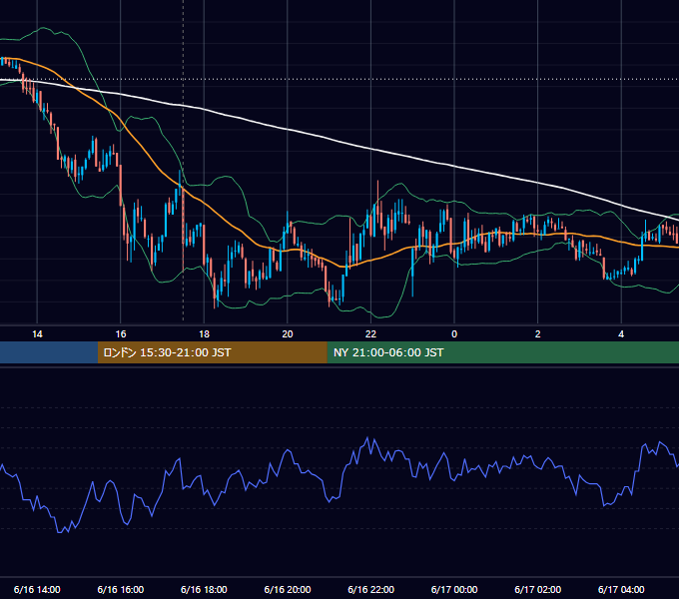Click the 6/16 20:00 date label
Screen dimensions: 679x599
pos(288,589)
